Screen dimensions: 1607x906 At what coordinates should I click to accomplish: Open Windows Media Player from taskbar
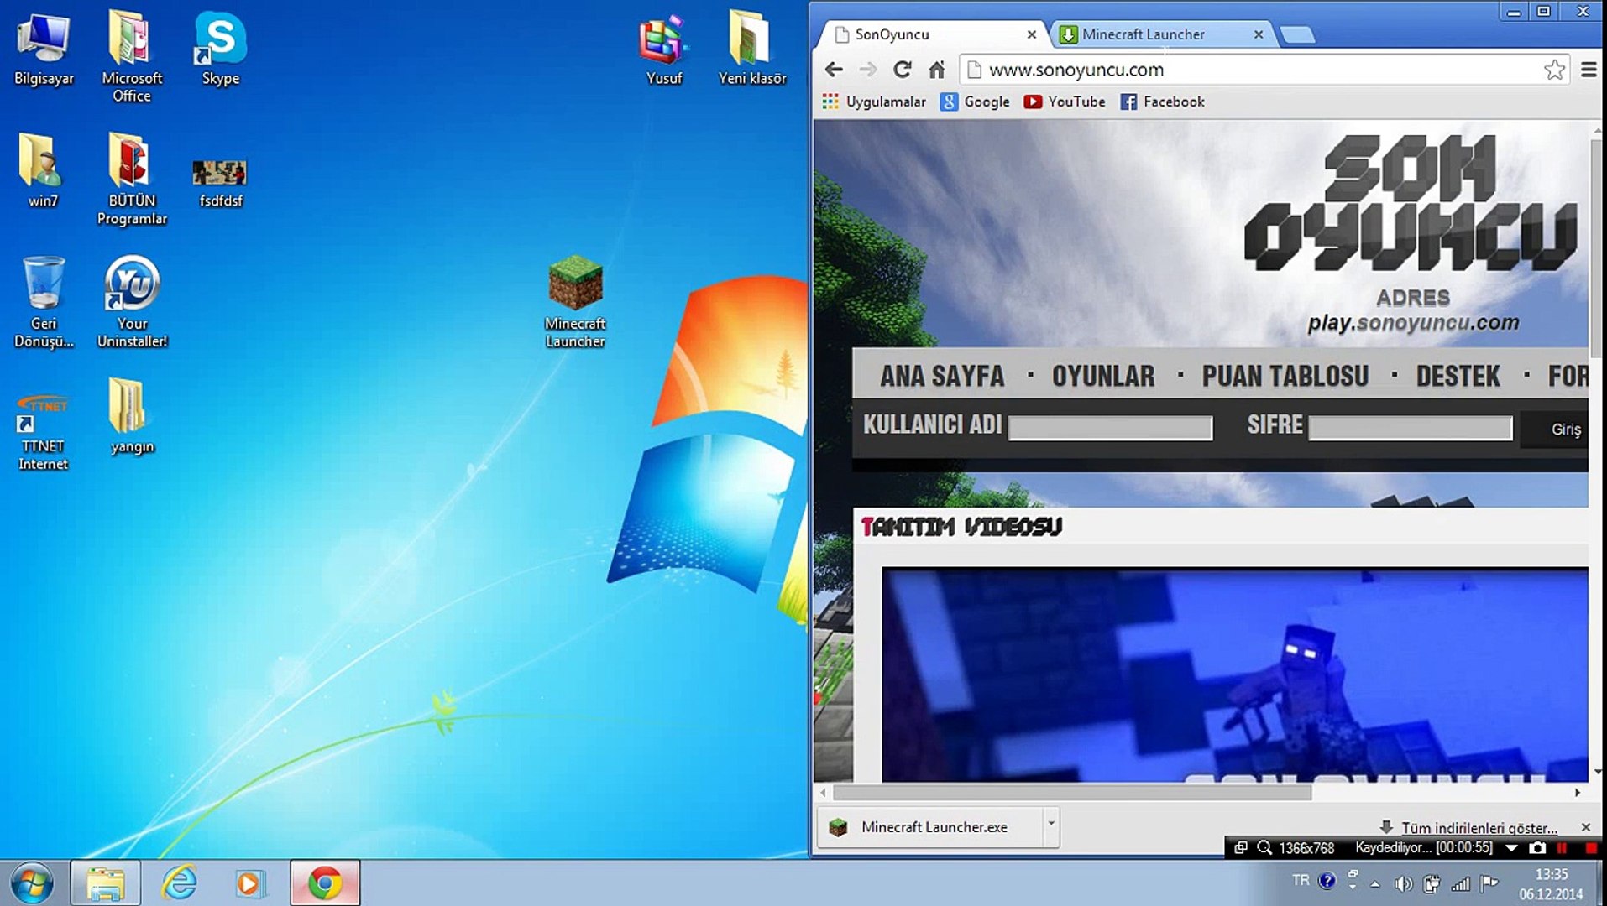tap(250, 883)
